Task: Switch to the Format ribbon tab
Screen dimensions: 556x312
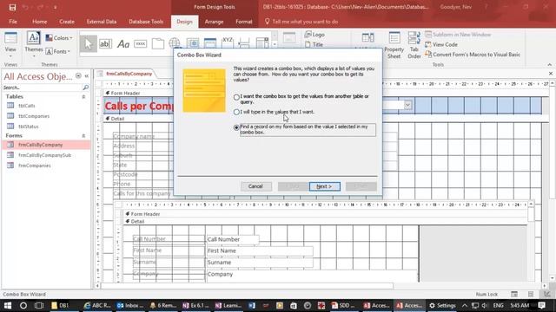Action: (243, 22)
